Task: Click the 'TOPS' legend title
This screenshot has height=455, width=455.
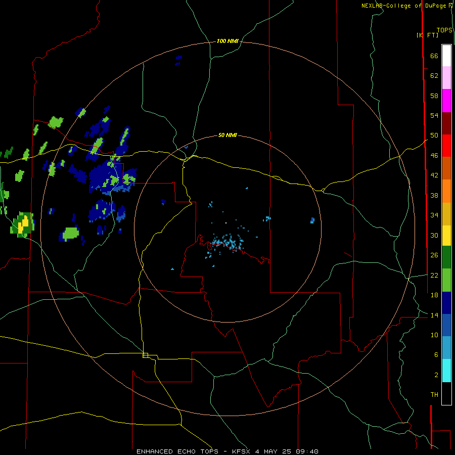Action: tap(444, 30)
